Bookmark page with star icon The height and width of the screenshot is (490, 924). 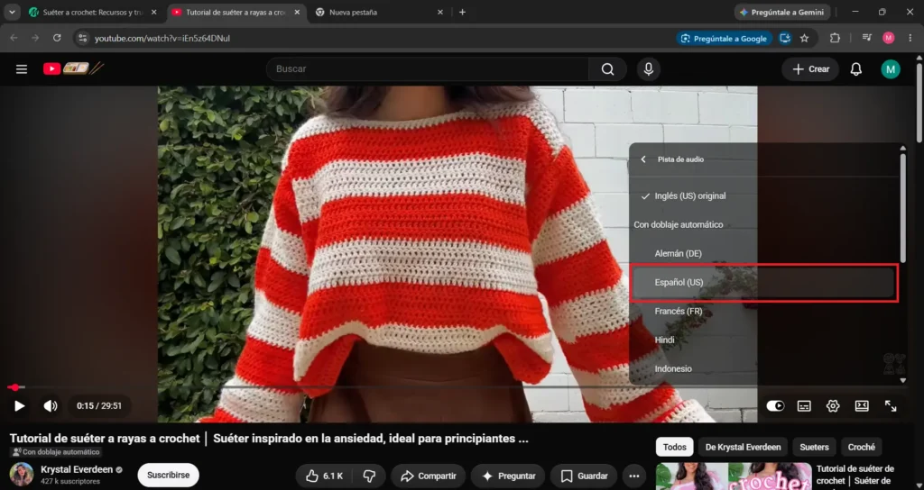pos(804,38)
